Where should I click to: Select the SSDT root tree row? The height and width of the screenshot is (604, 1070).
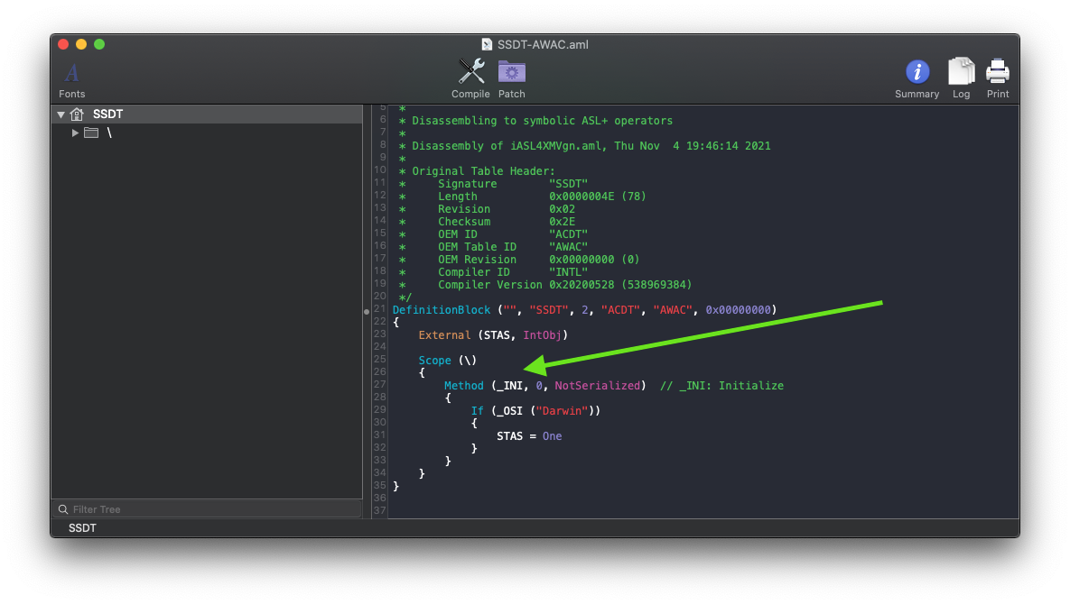pyautogui.click(x=207, y=114)
